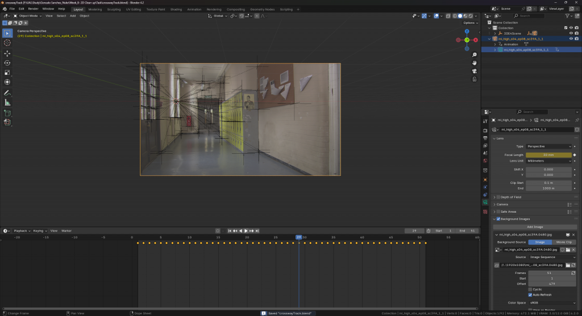Expand the Camera panel

point(494,204)
